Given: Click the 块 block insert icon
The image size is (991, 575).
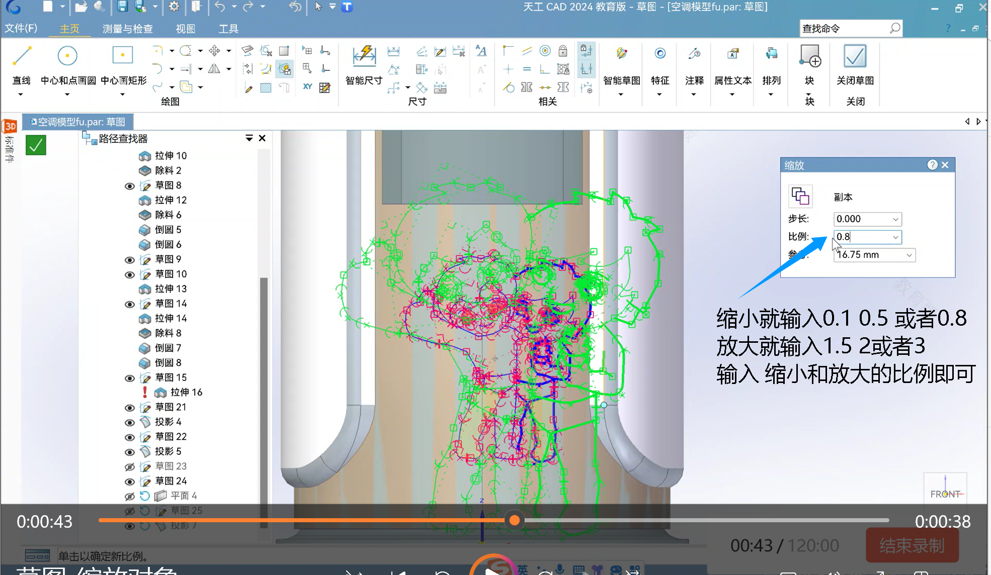Looking at the screenshot, I should [x=809, y=56].
